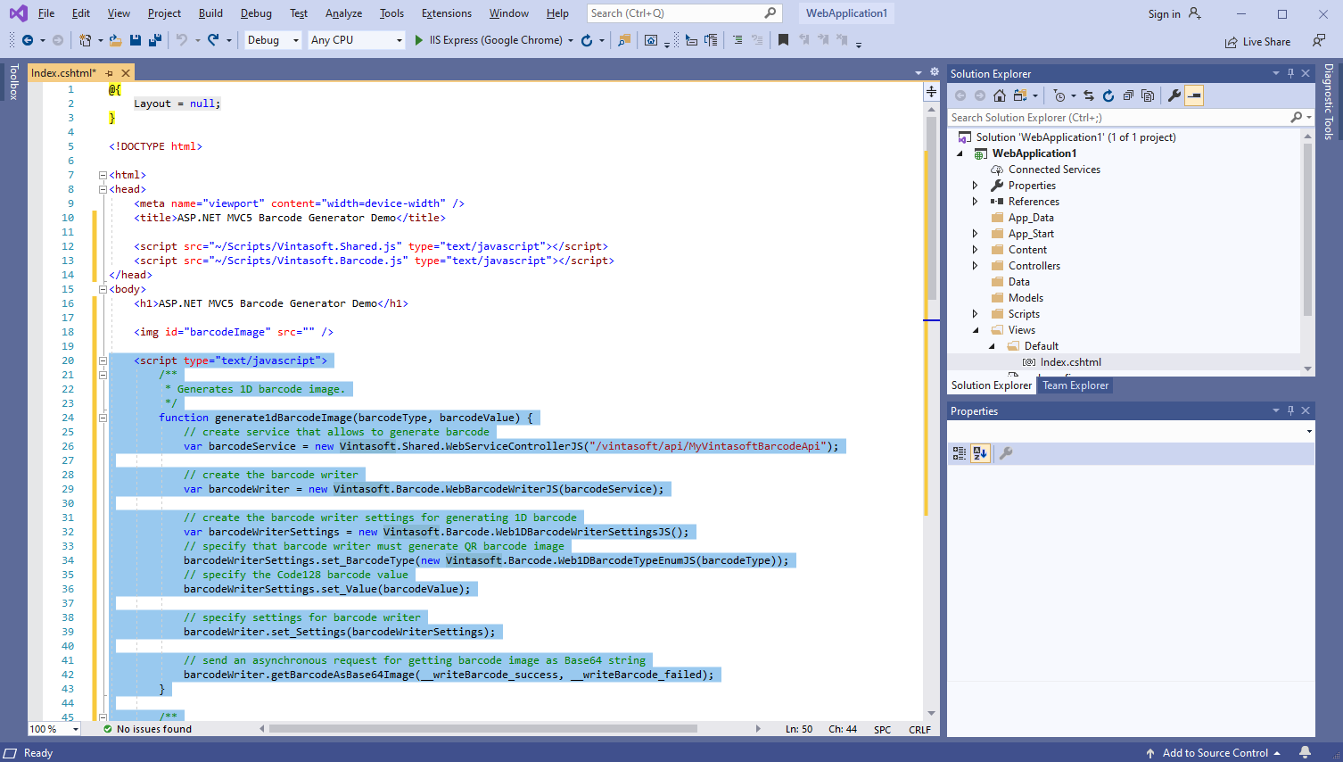The image size is (1343, 762).
Task: Open the Debug configuration dropdown
Action: [273, 40]
